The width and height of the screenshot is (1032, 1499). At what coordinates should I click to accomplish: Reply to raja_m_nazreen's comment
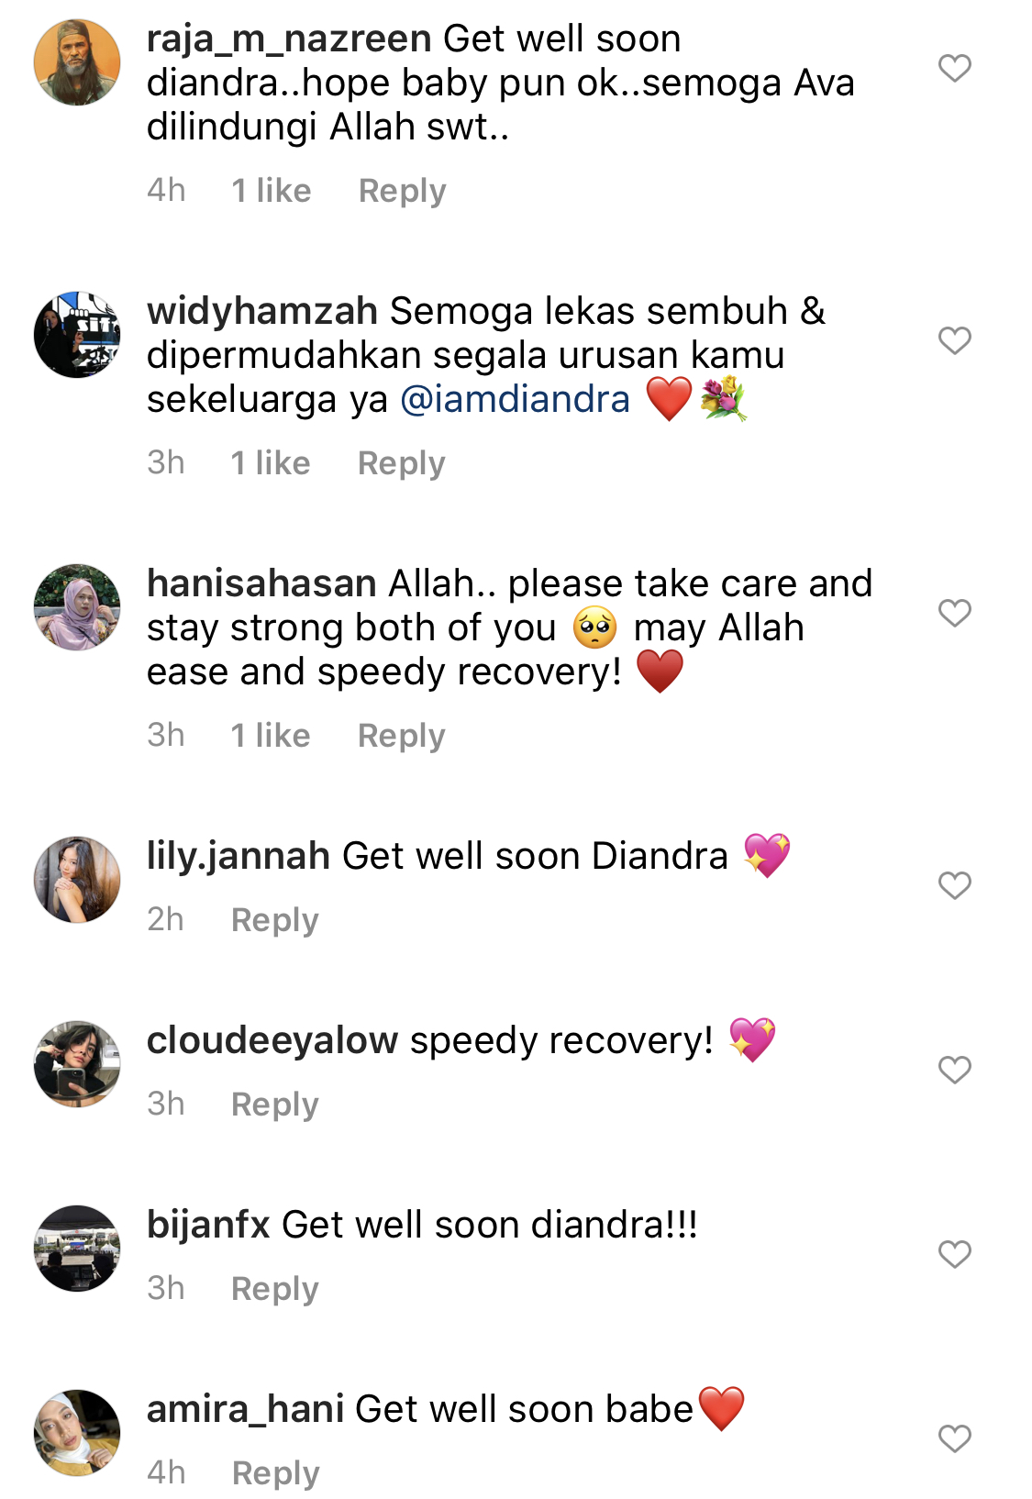(402, 191)
